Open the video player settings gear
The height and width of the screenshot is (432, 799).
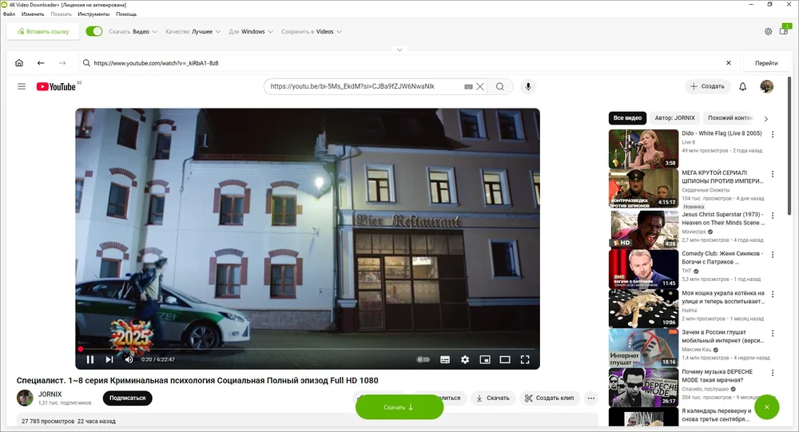coord(465,359)
